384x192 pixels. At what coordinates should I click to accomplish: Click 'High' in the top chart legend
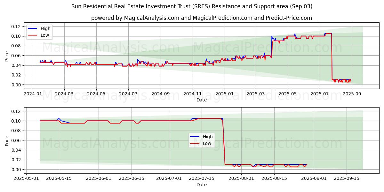[45, 28]
